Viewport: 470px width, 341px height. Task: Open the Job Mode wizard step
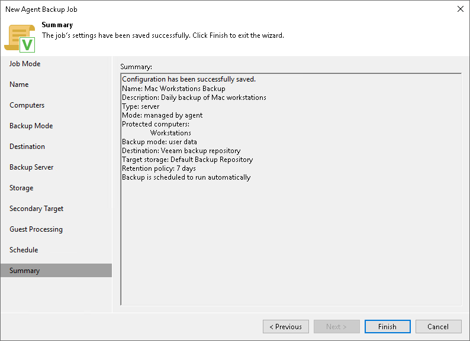tap(25, 64)
